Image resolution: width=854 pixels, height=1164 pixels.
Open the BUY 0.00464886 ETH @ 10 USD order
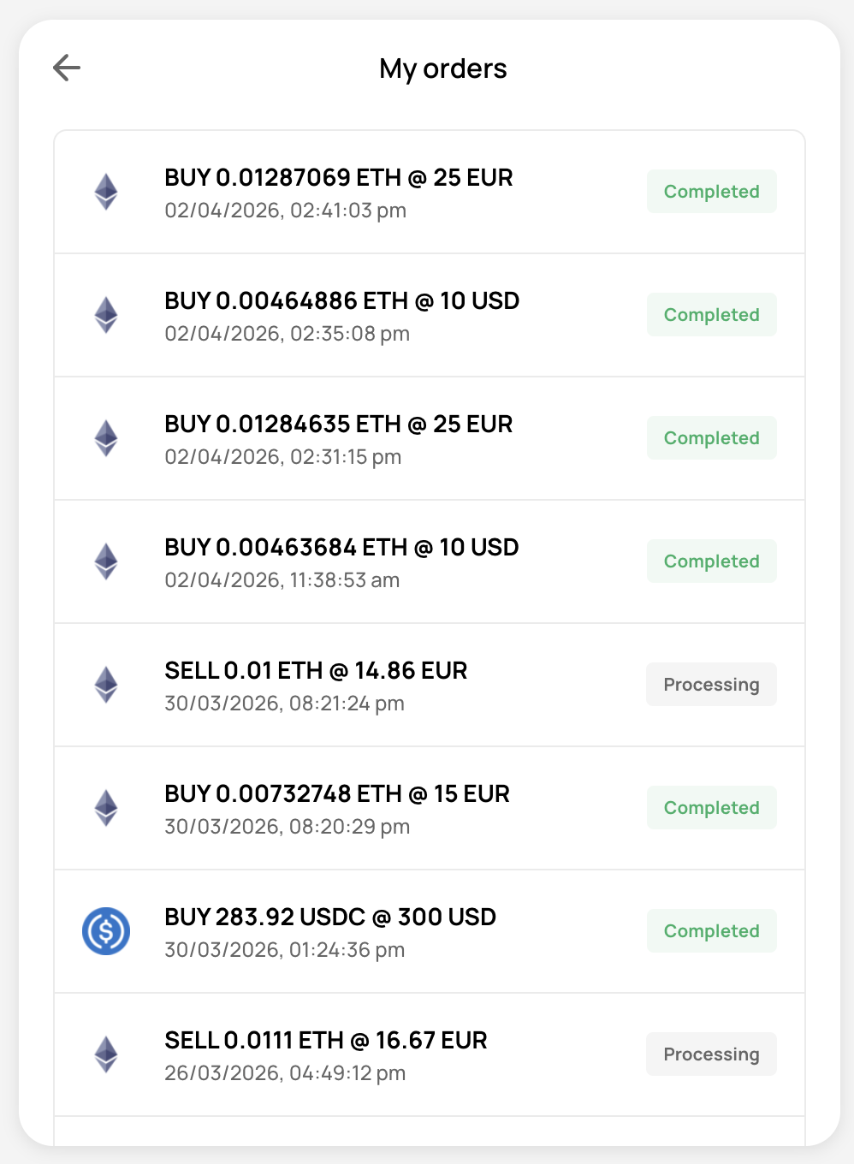[342, 301]
